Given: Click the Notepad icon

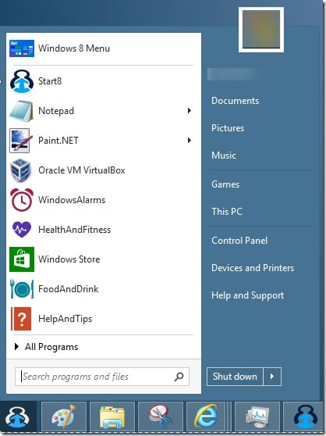Looking at the screenshot, I should (x=21, y=111).
